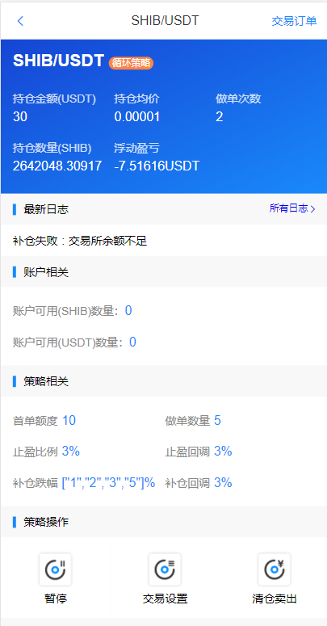Click the 交易设置 text label
The height and width of the screenshot is (626, 327).
pyautogui.click(x=165, y=599)
